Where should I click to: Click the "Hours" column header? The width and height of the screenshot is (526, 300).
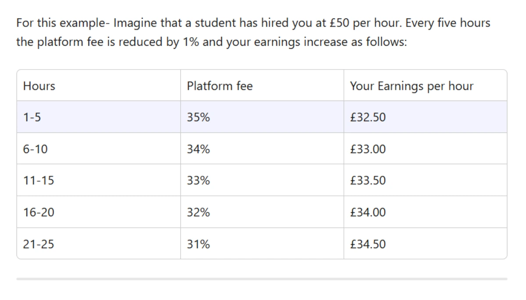[x=39, y=86]
